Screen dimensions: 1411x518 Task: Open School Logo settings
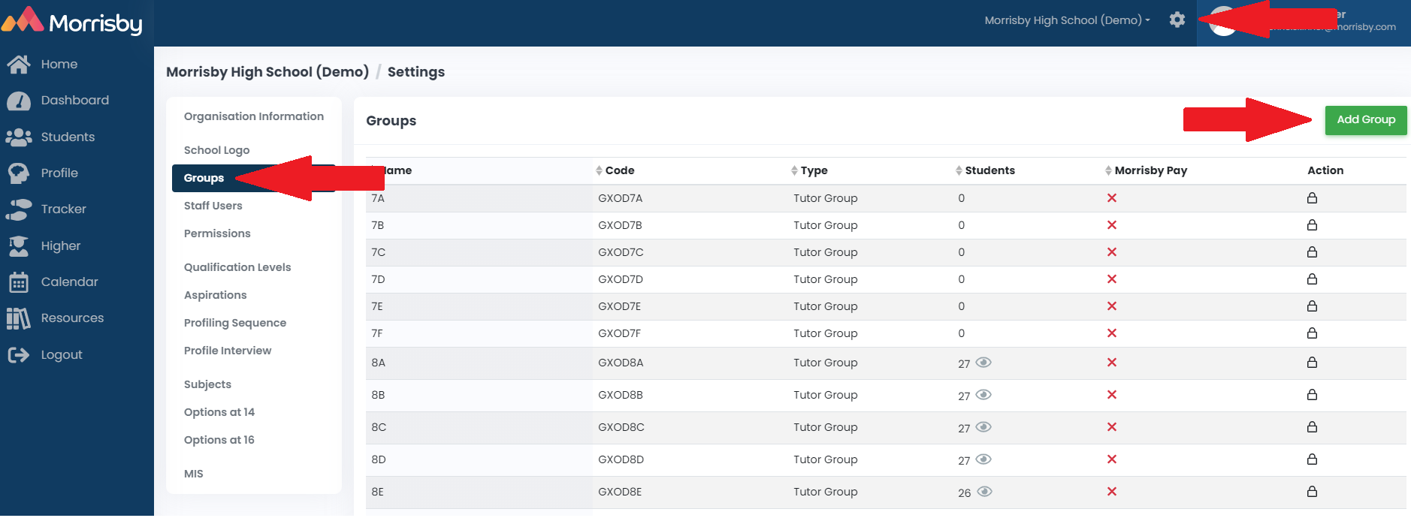tap(216, 150)
